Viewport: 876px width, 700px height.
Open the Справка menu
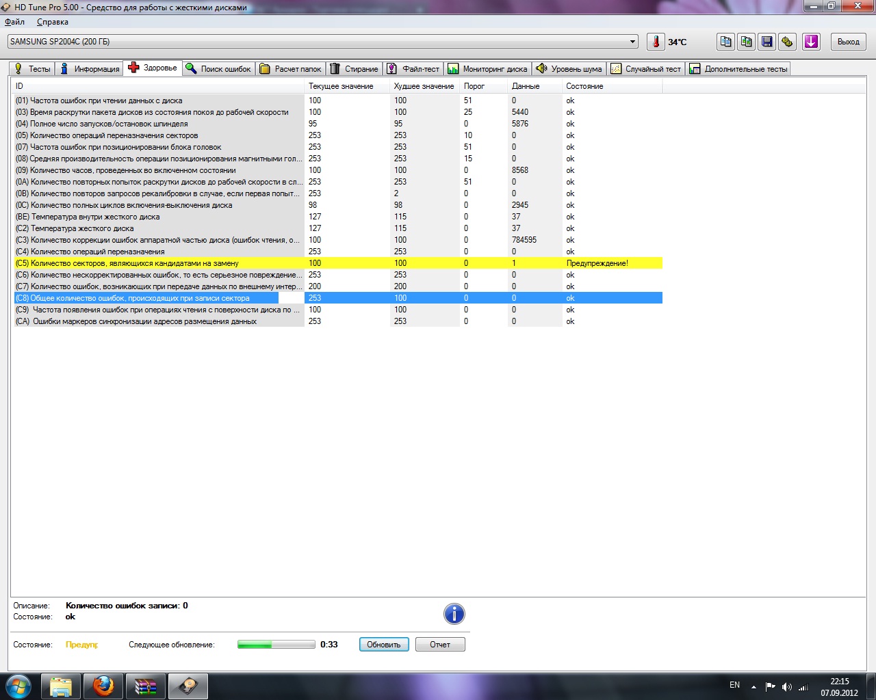(53, 22)
